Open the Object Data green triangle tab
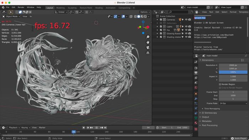Screen dimensions: 249x140 [196, 118]
